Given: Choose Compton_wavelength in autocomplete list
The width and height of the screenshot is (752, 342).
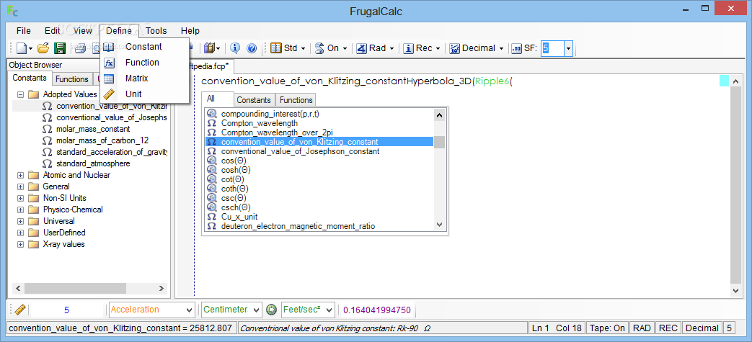Looking at the screenshot, I should click(260, 123).
